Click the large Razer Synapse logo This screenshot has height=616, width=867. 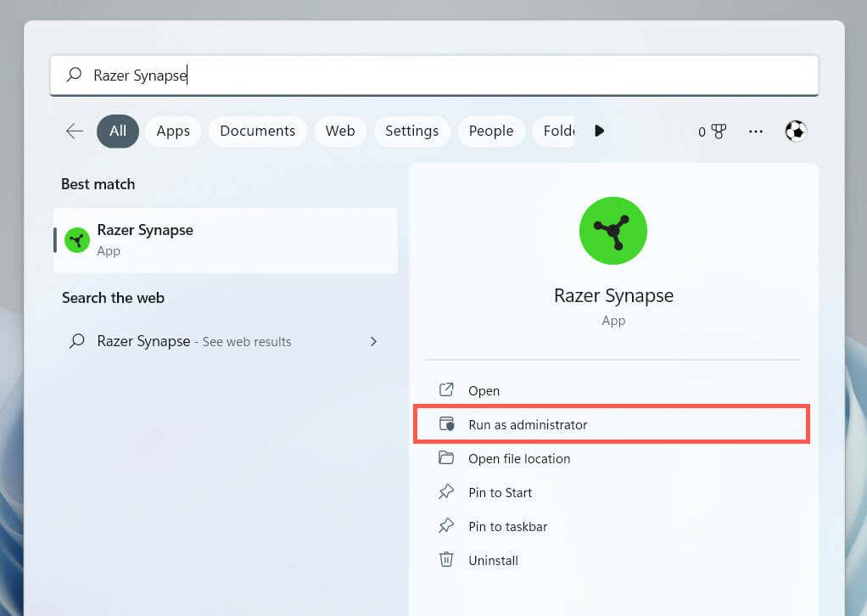coord(612,231)
